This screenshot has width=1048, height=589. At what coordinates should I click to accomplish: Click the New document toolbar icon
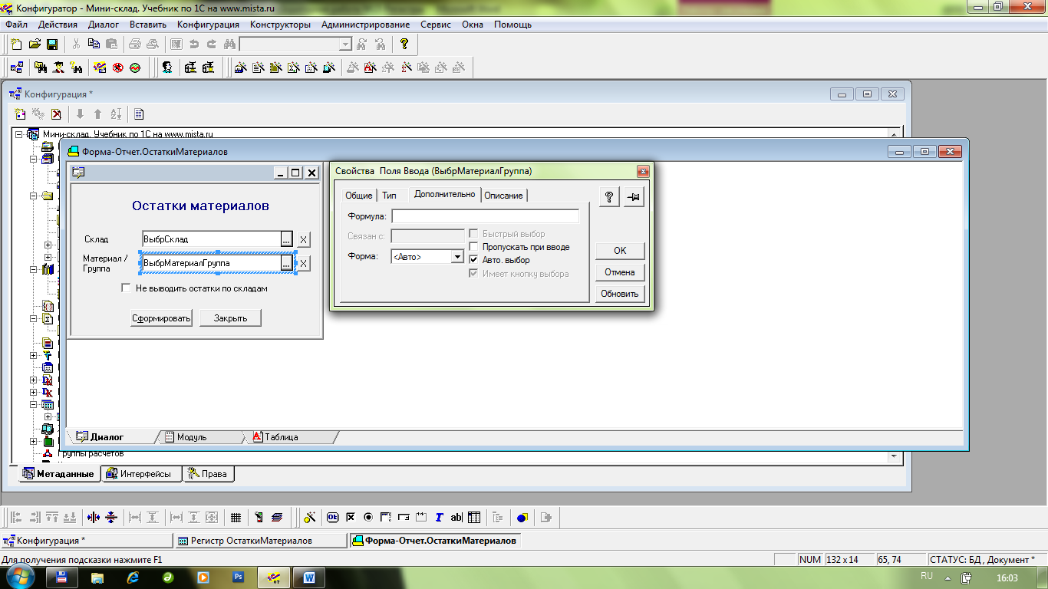click(16, 44)
